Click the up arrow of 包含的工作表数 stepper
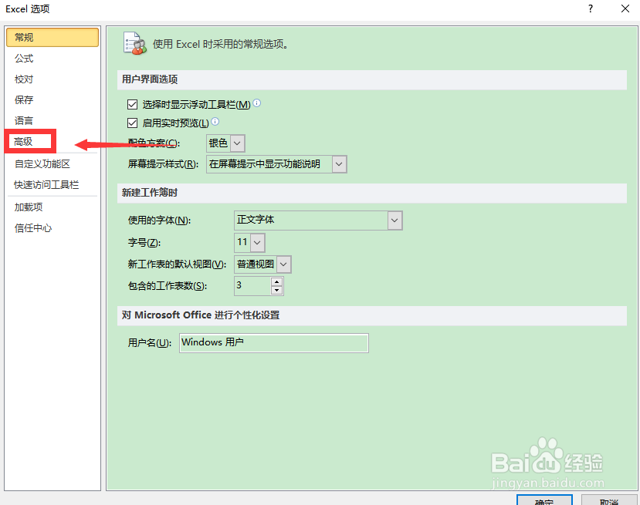The width and height of the screenshot is (640, 505). click(276, 282)
